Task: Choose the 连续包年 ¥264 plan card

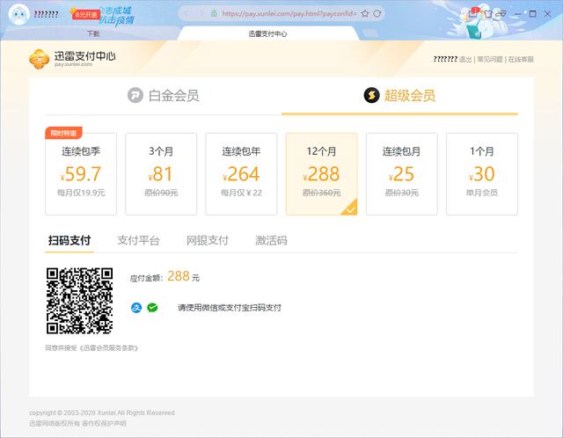Action: pyautogui.click(x=241, y=174)
